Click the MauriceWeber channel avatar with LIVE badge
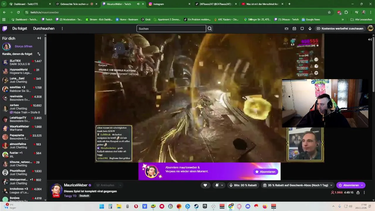Screen dimensions: 375x211 [x=57, y=190]
